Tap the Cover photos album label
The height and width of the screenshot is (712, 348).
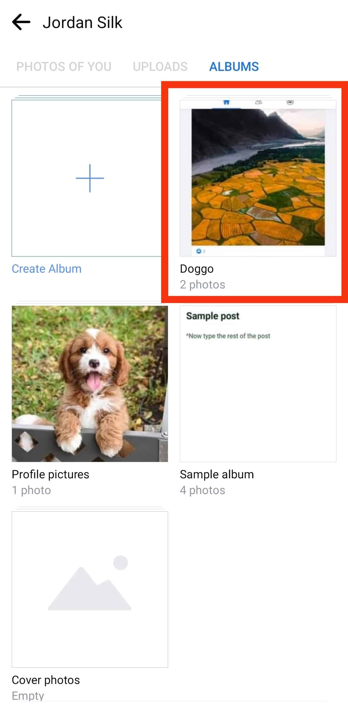point(46,680)
